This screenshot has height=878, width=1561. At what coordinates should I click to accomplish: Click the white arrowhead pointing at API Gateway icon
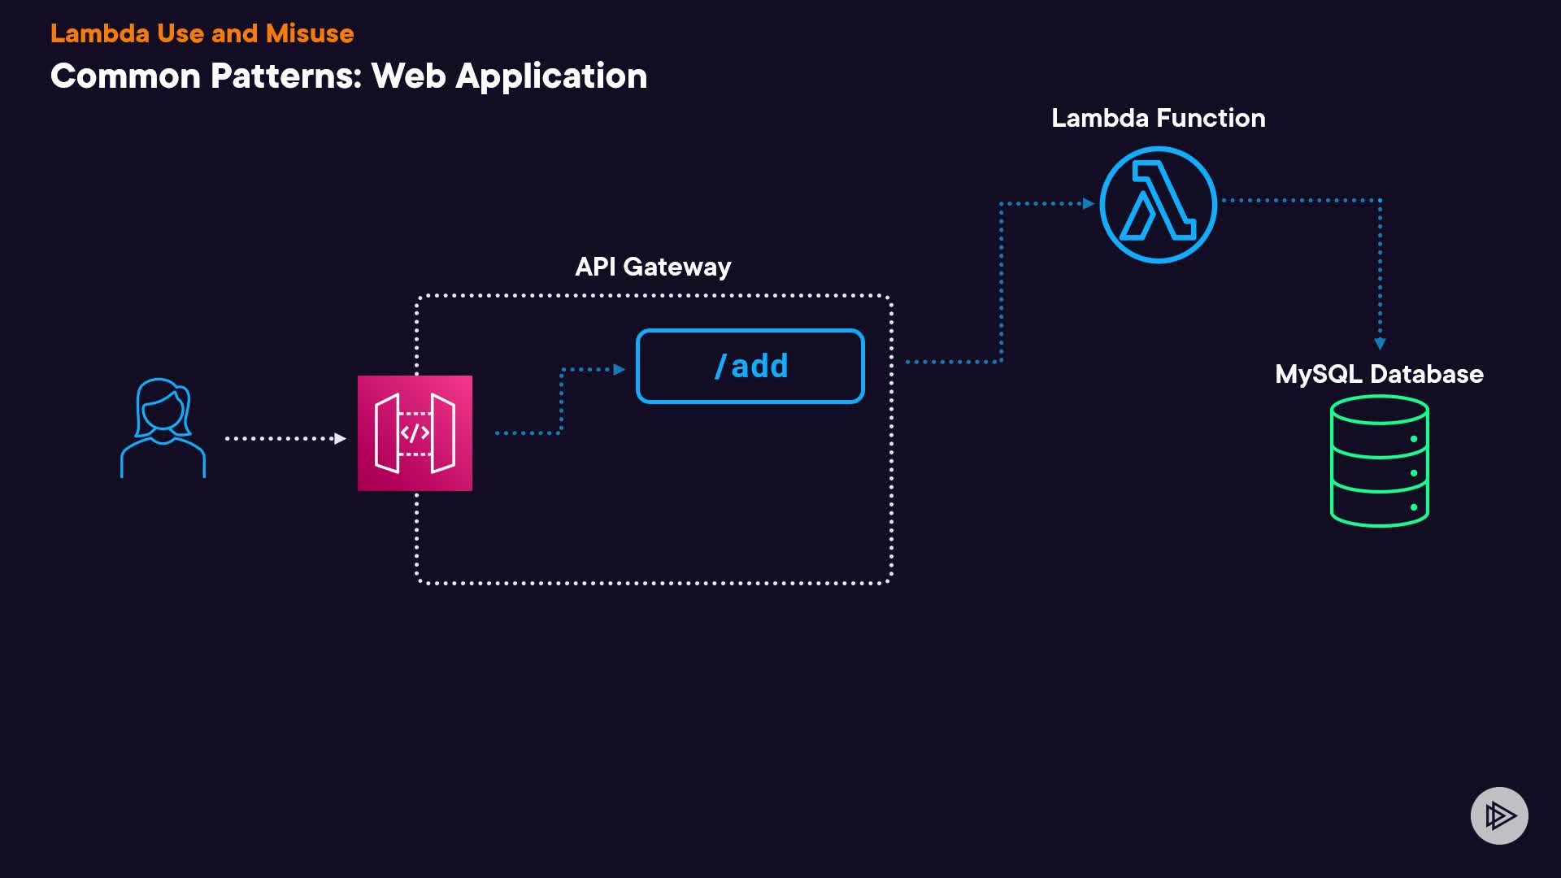pyautogui.click(x=341, y=439)
